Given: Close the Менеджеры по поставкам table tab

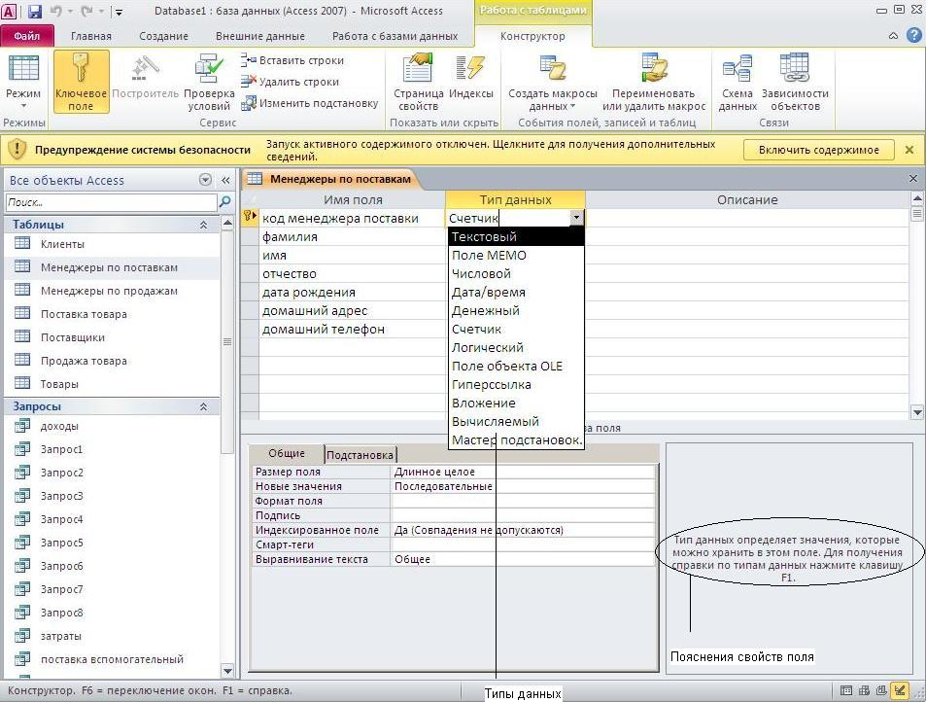Looking at the screenshot, I should click(x=913, y=178).
